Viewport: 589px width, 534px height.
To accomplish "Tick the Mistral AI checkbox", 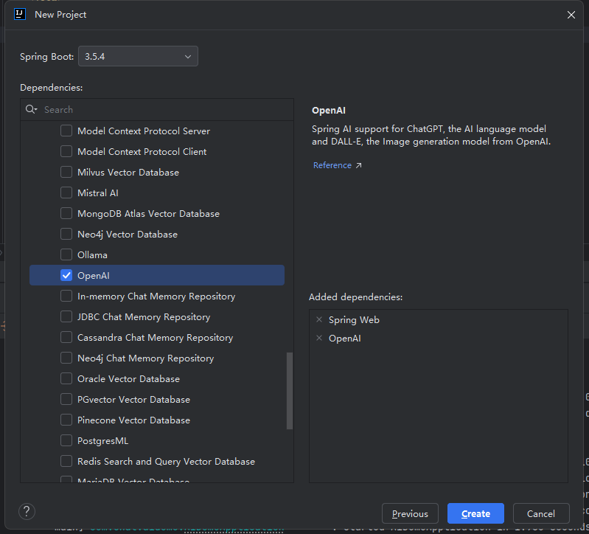I will [66, 193].
